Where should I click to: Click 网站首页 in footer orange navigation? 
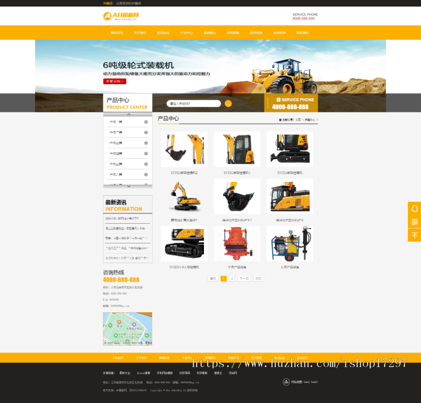118,358
